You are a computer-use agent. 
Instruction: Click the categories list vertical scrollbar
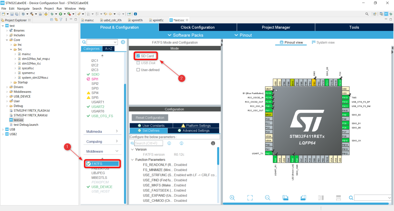click(x=125, y=144)
